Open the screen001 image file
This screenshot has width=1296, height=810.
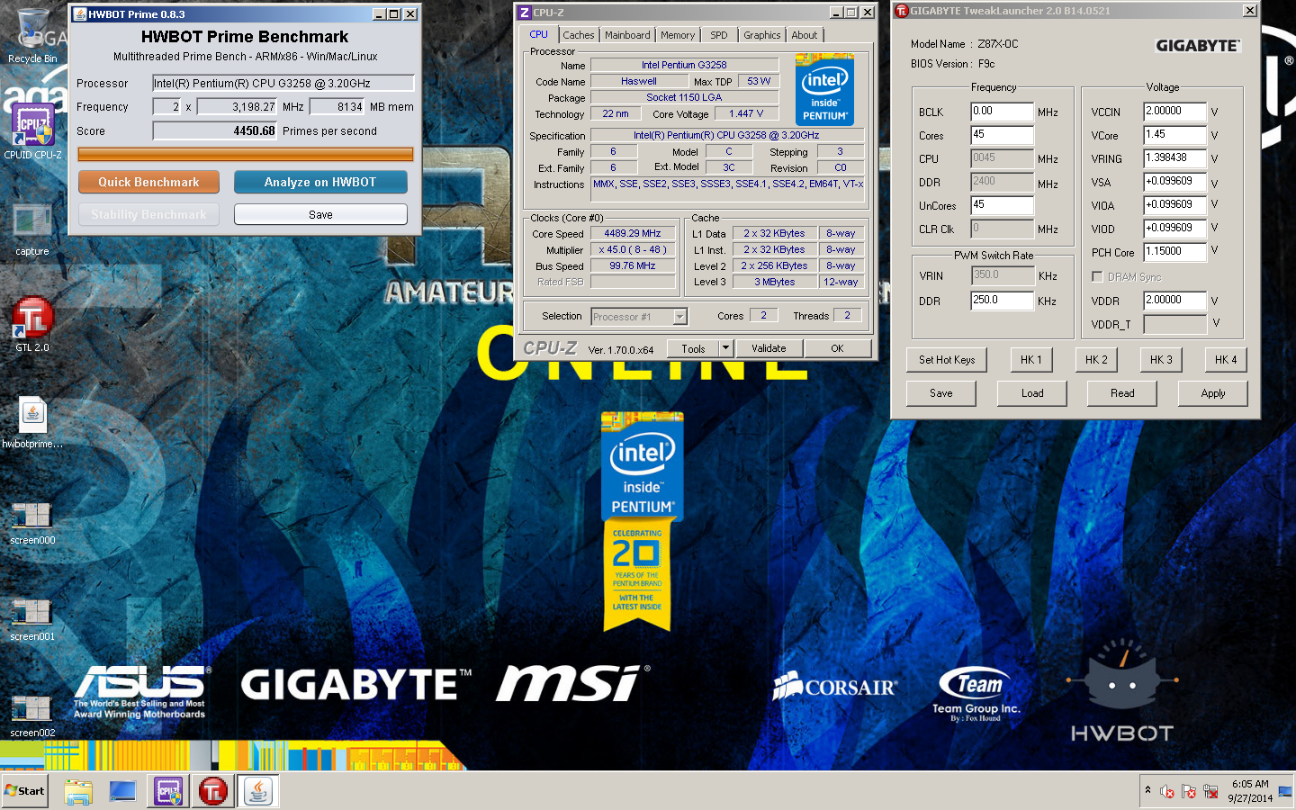32,620
